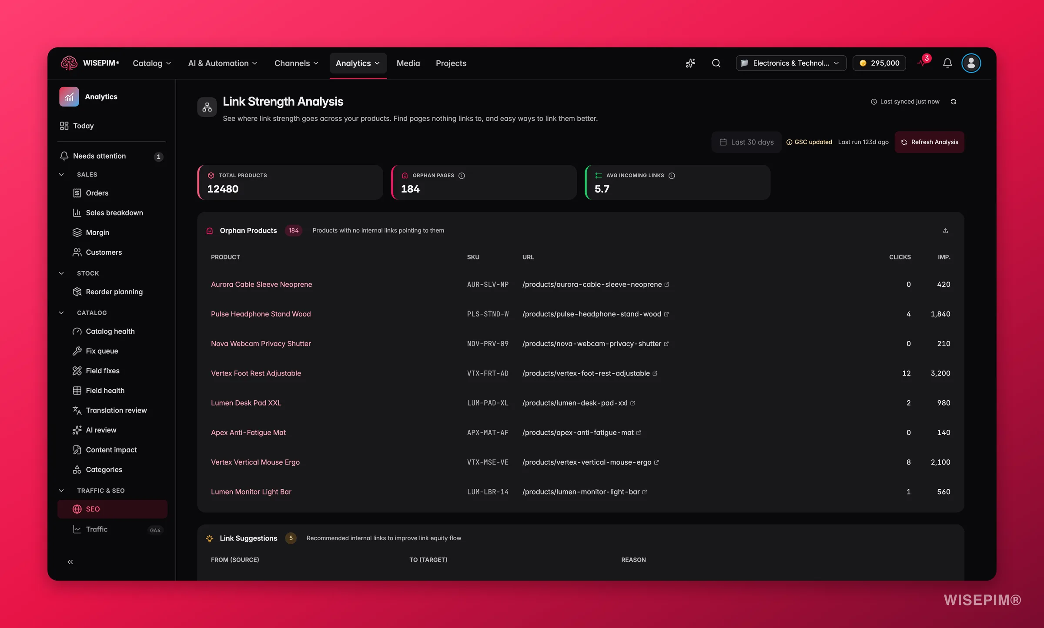1044x628 pixels.
Task: Collapse the TRAFFIC & SEO sidebar section
Action: [61, 491]
